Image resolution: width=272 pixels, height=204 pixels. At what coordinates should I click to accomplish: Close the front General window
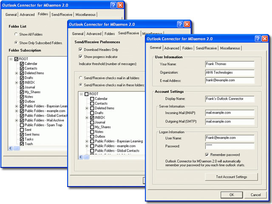click(265, 39)
